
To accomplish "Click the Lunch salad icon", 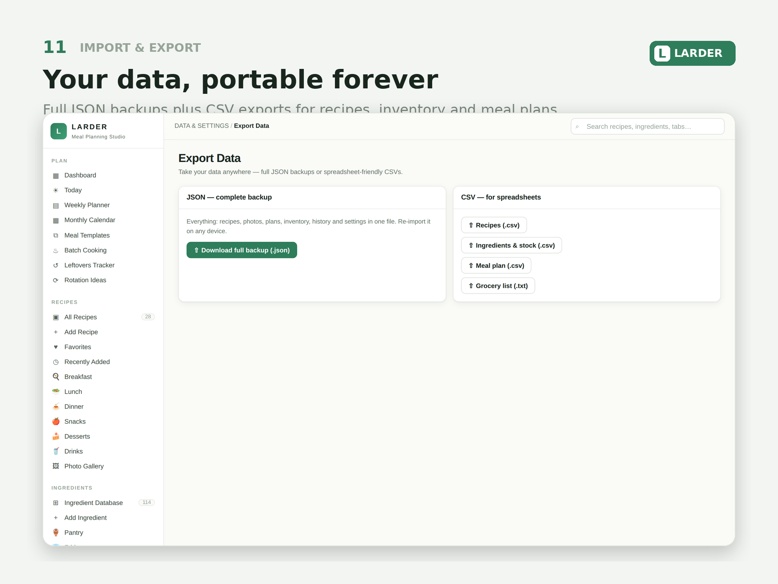I will [56, 392].
